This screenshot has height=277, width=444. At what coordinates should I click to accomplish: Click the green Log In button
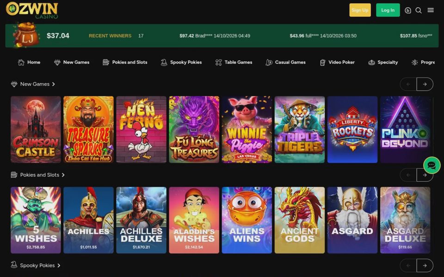tap(388, 10)
